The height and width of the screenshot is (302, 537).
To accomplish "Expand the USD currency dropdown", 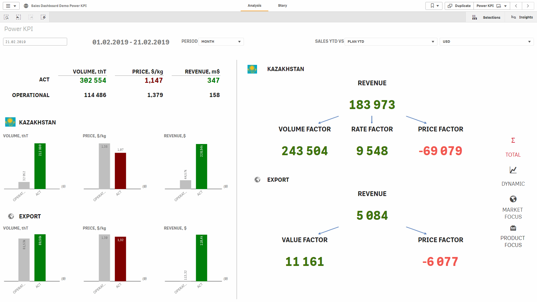I will click(x=486, y=42).
